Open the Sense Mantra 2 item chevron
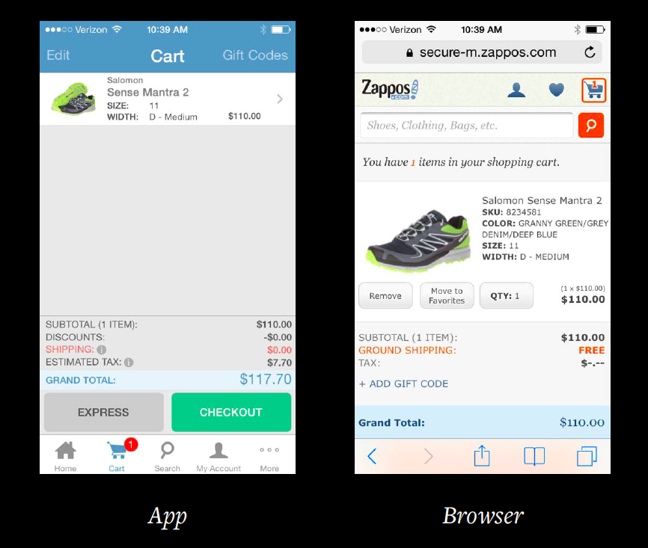This screenshot has height=548, width=648. tap(280, 99)
